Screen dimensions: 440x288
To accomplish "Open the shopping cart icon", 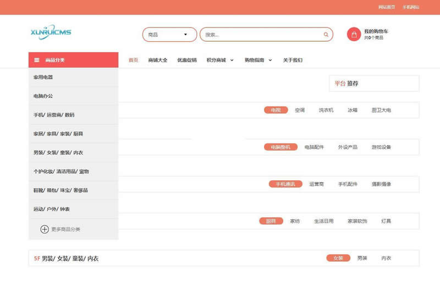I will (354, 35).
